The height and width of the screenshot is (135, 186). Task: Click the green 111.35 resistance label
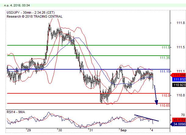pos(165,58)
